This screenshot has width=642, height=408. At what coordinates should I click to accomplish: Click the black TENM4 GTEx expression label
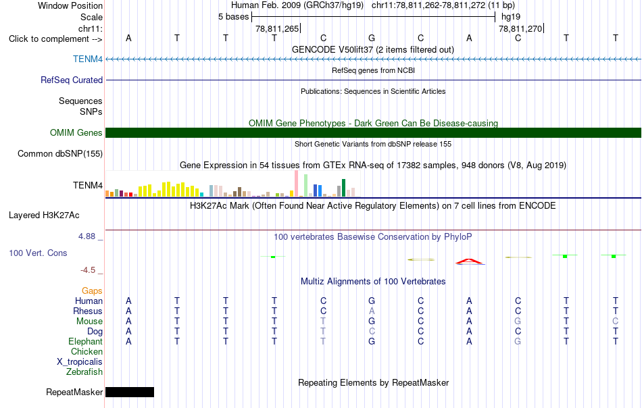(x=88, y=185)
